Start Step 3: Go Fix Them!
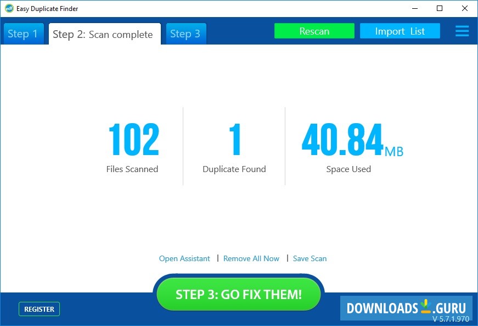The width and height of the screenshot is (478, 326). 238,294
